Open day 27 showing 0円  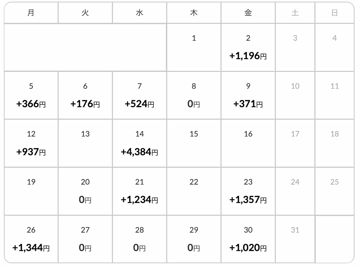[85, 239]
